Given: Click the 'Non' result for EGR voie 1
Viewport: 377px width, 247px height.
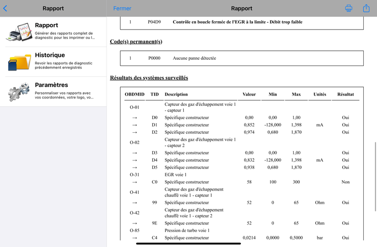Looking at the screenshot, I should (345, 182).
